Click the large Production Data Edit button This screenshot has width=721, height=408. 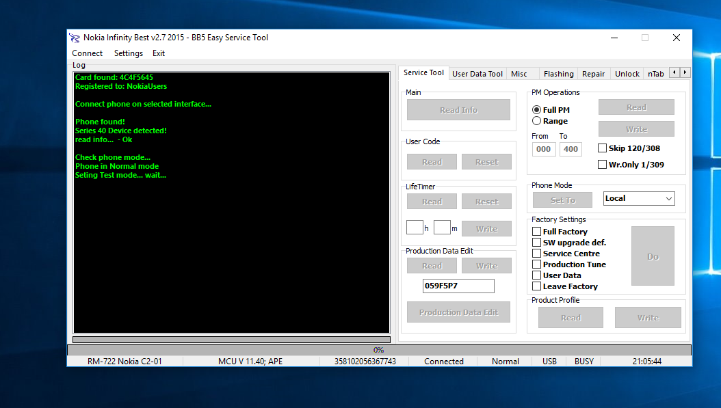point(458,312)
